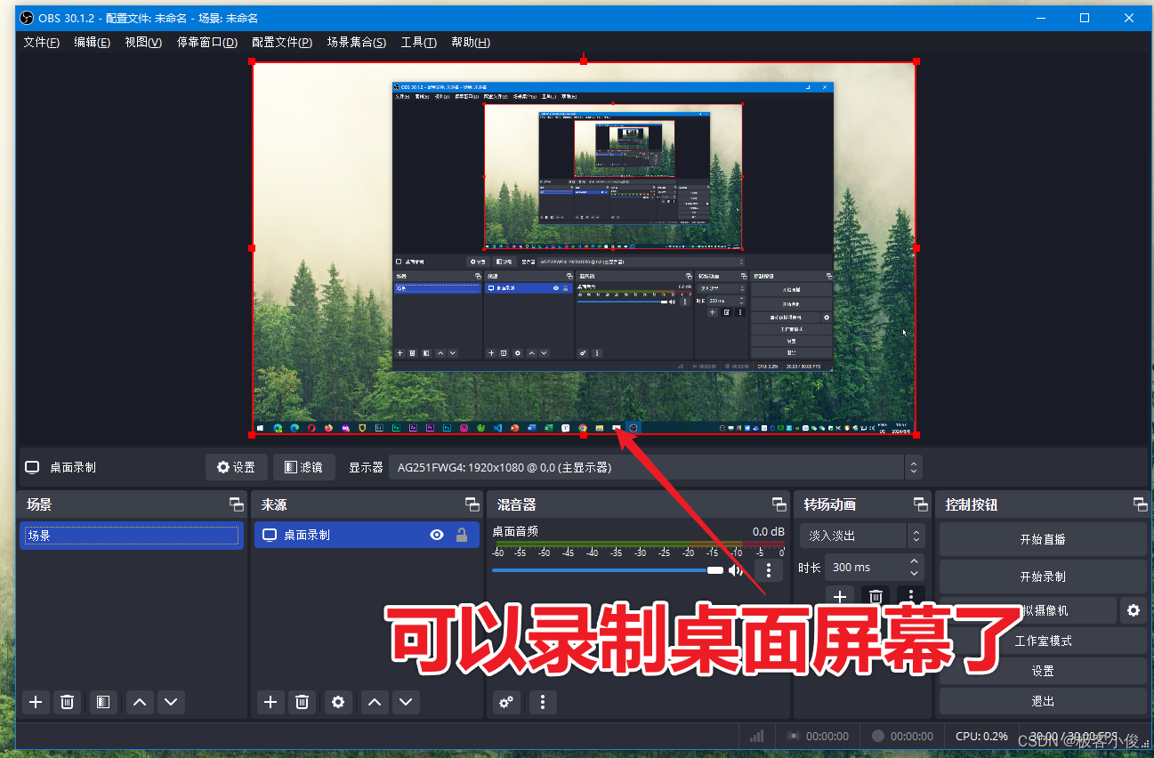
Task: Open advanced audio properties gears in 混音器
Action: [506, 702]
